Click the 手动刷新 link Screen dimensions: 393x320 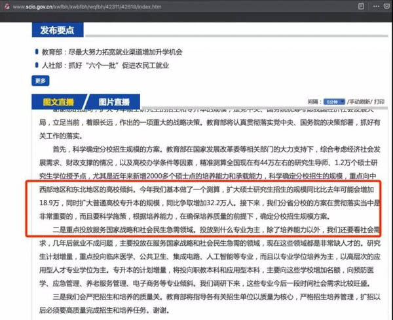pos(360,102)
